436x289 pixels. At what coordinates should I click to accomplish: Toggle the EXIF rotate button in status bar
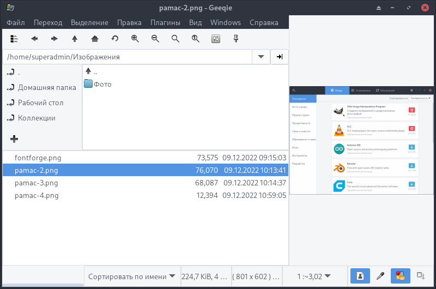[360, 276]
